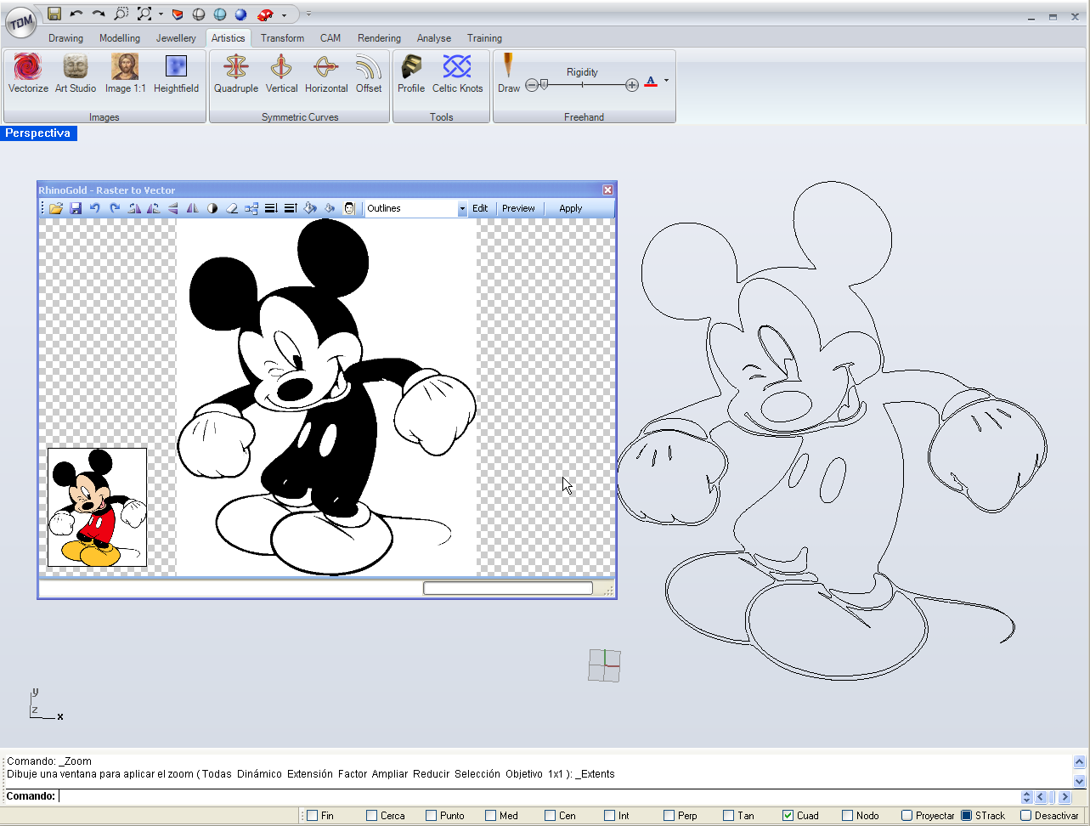This screenshot has width=1090, height=826.
Task: Enable the Cen osnap checkbox
Action: (x=551, y=816)
